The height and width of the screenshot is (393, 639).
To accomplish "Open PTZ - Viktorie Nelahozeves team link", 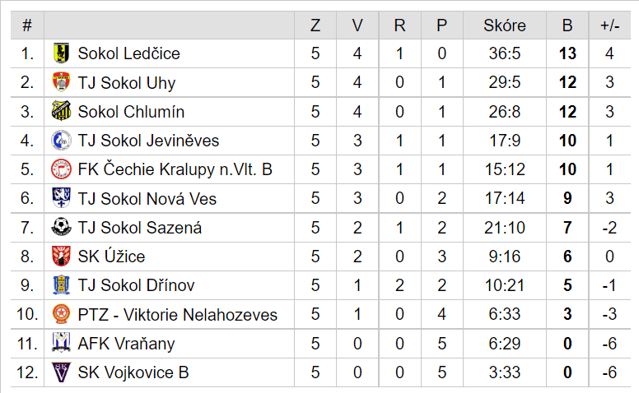I will click(177, 314).
